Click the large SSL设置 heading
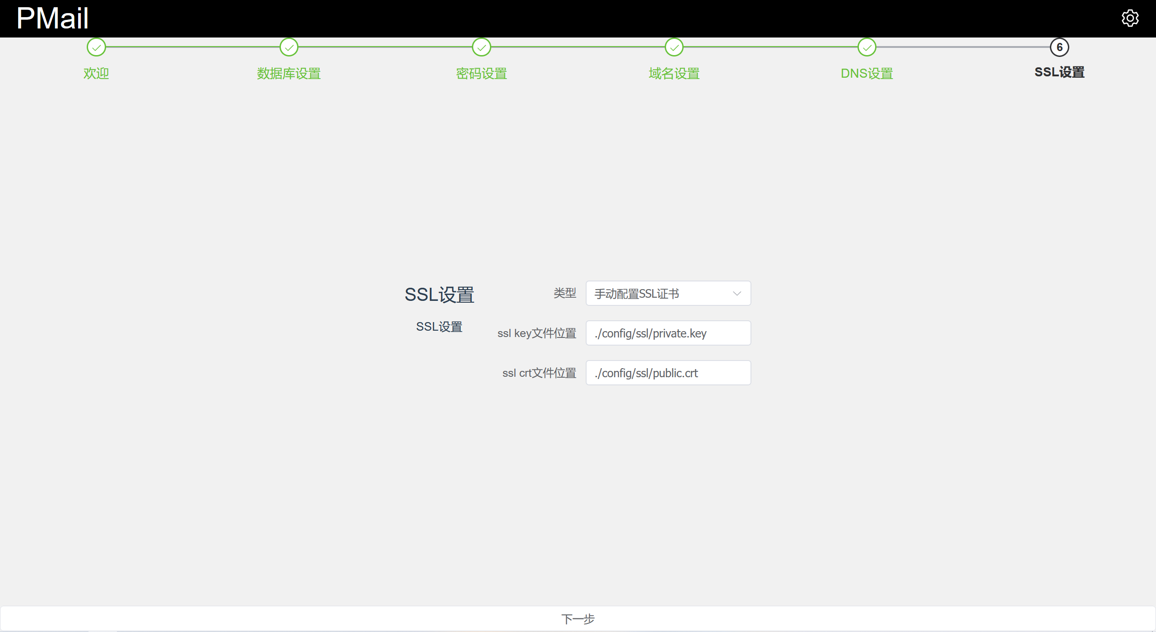This screenshot has width=1156, height=632. point(439,295)
